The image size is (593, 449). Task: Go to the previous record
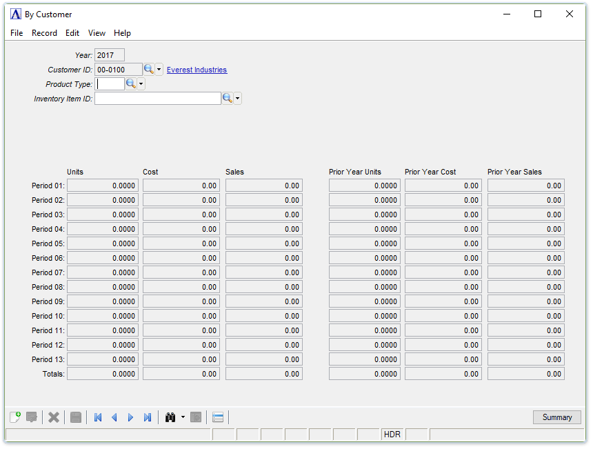coord(114,417)
